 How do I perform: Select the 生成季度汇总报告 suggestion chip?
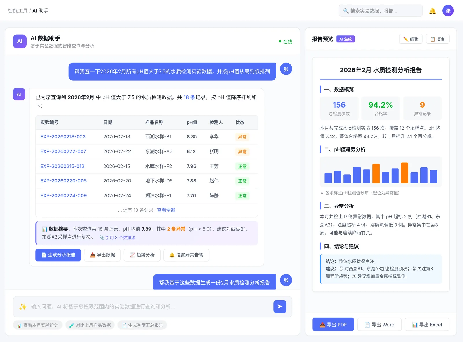[142, 325]
